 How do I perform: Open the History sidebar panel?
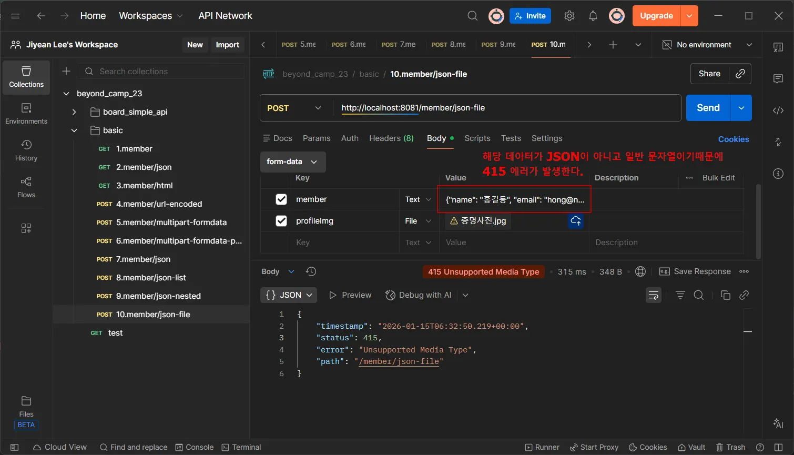(26, 150)
